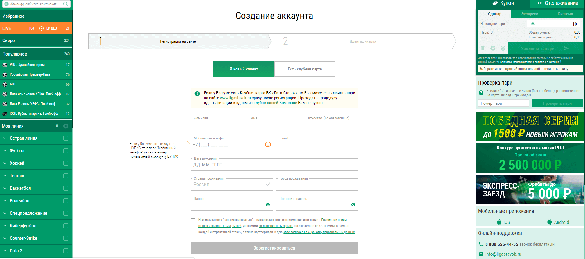The width and height of the screenshot is (585, 259).
Task: Click the warning icon in the phone field
Action: (268, 144)
